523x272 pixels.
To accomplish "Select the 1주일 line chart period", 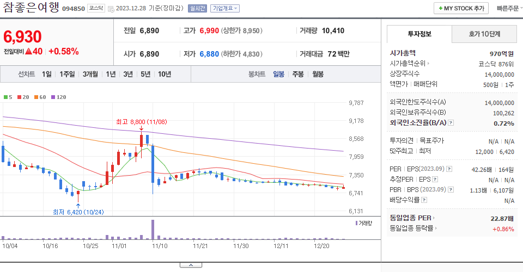I will 67,74.
